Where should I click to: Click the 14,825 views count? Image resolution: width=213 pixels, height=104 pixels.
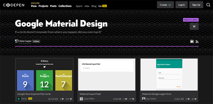[x=177, y=99]
